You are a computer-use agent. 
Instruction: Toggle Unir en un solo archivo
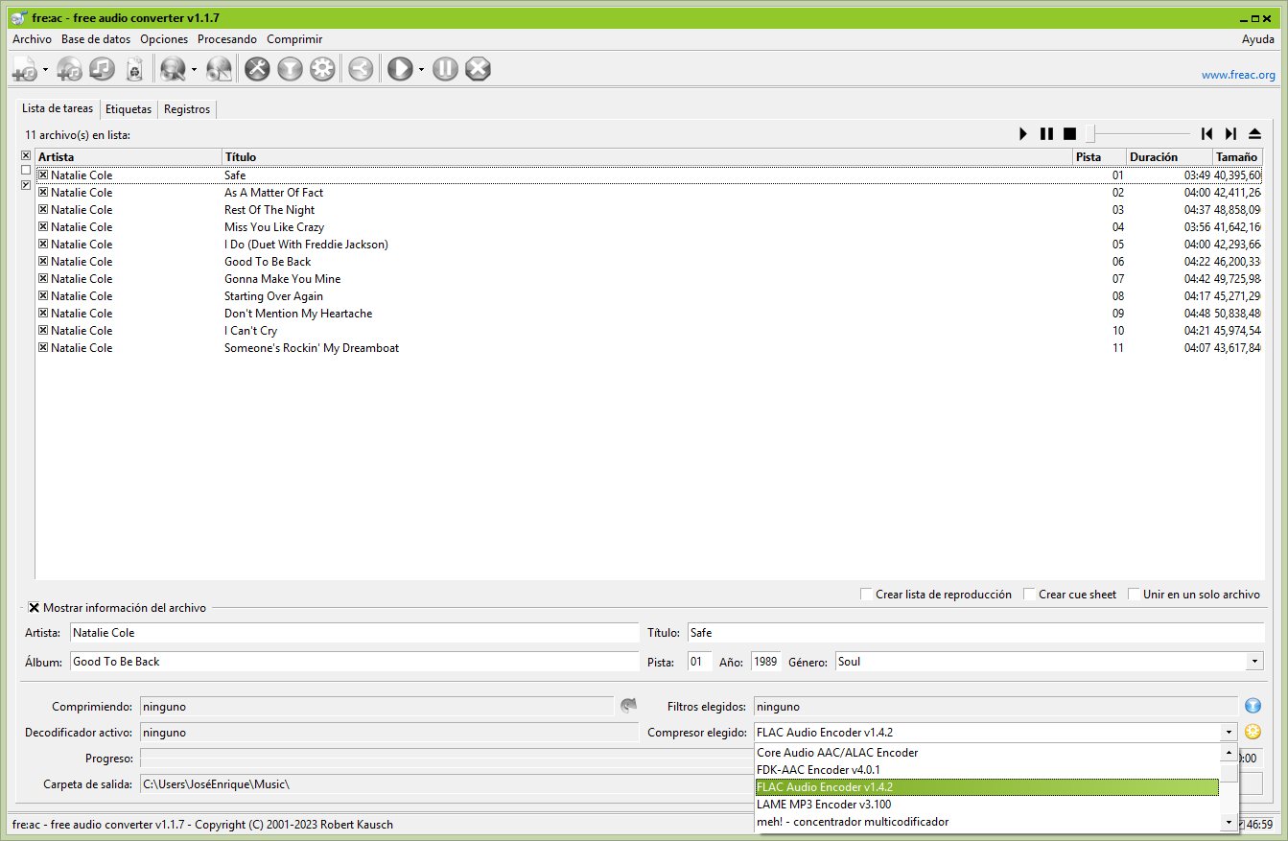[1134, 595]
